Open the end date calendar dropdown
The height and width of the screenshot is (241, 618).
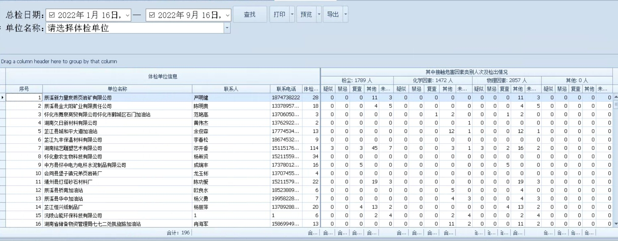click(x=227, y=15)
